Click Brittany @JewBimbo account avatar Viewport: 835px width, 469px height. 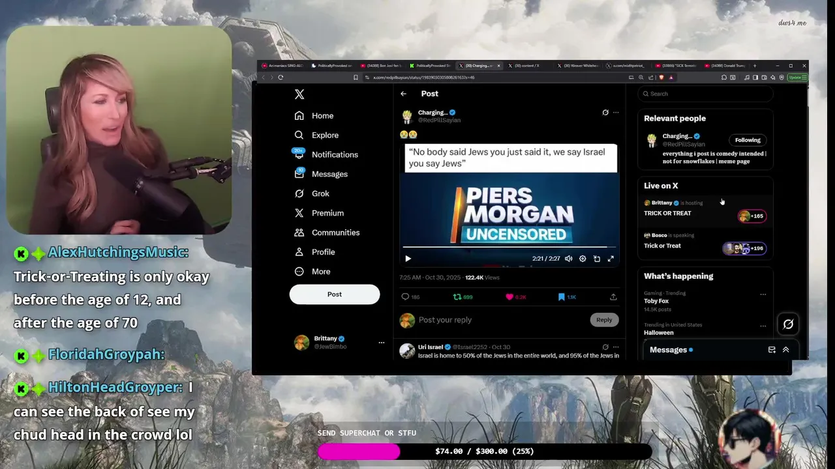pos(301,343)
